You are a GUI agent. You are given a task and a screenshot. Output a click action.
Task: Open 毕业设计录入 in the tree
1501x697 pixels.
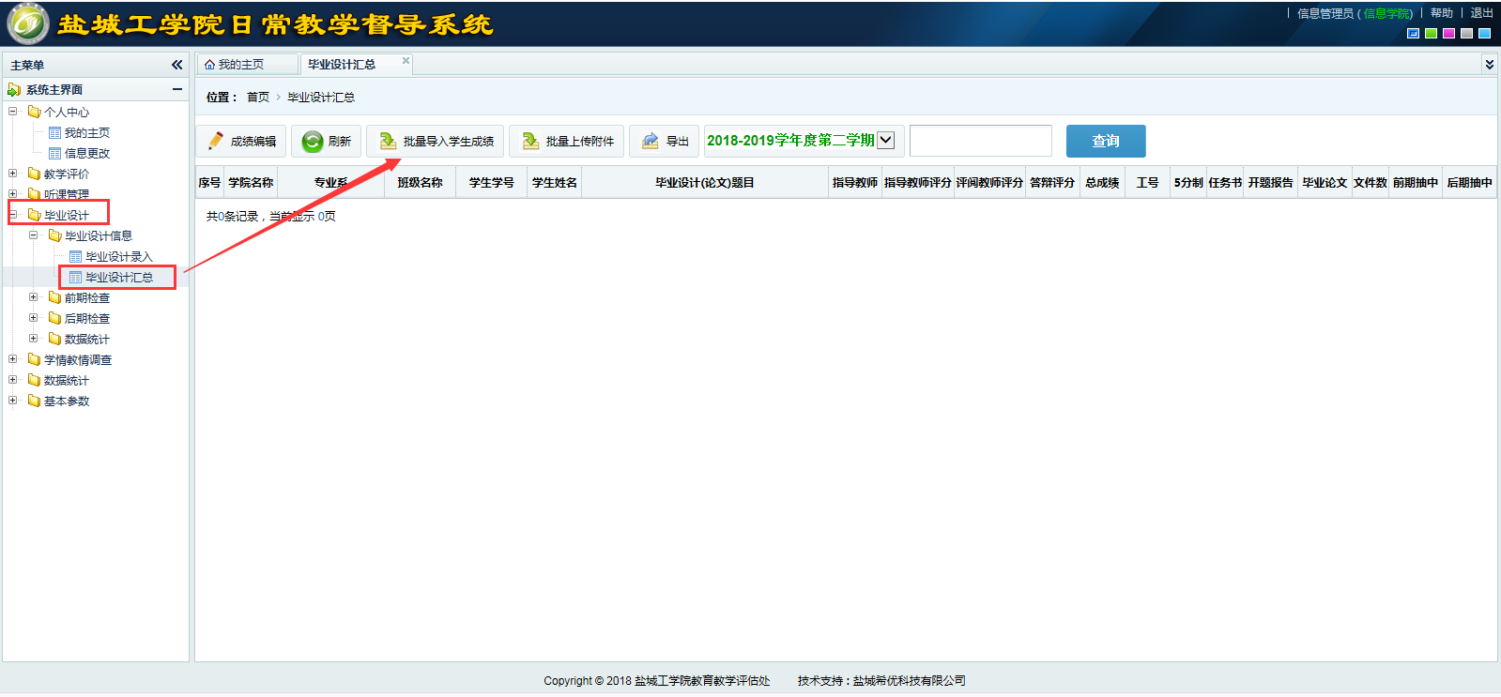tap(118, 256)
